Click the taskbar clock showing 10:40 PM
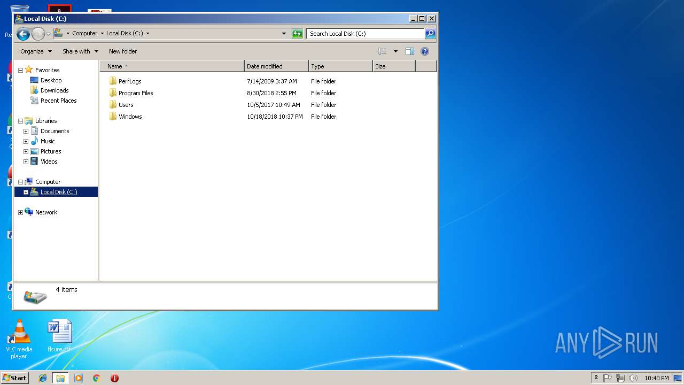684x385 pixels. point(656,378)
